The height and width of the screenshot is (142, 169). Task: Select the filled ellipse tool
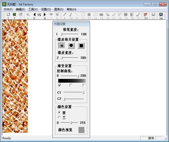tap(101, 15)
